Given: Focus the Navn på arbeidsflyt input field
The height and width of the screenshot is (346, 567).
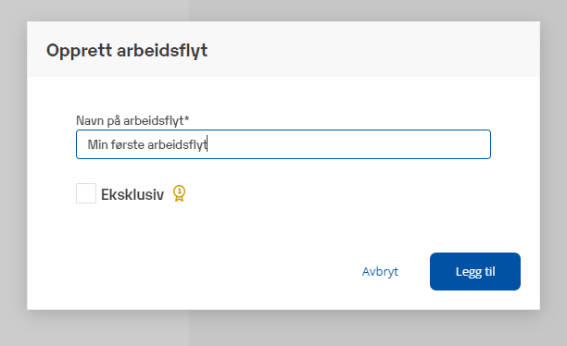Looking at the screenshot, I should (283, 144).
